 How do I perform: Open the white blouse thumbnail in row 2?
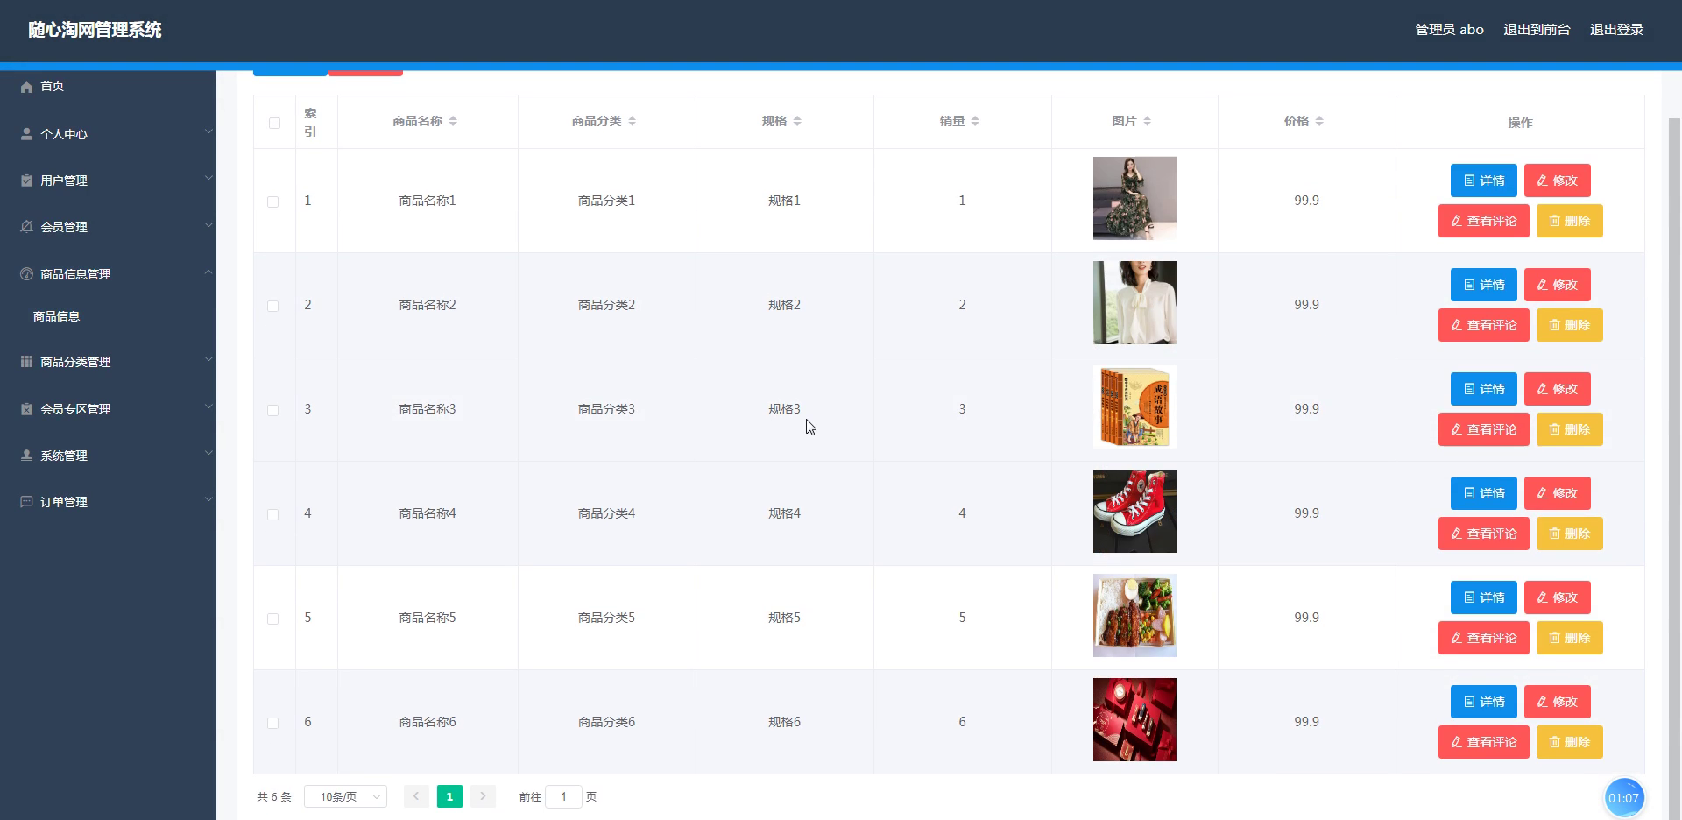point(1134,302)
